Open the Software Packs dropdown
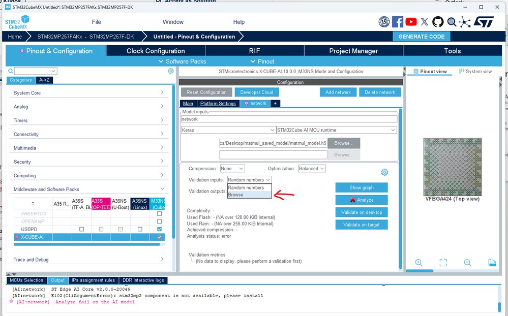 182,61
